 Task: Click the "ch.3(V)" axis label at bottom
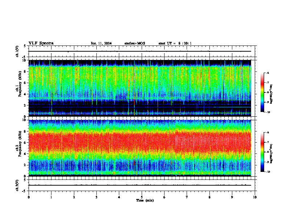[17, 185]
